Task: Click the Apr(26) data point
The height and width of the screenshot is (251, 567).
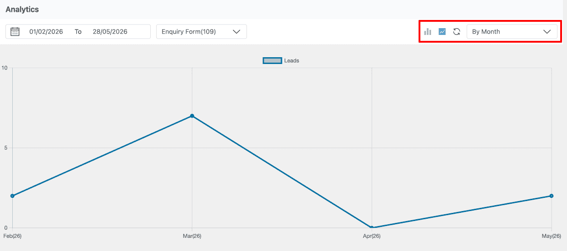Action: coord(372,228)
